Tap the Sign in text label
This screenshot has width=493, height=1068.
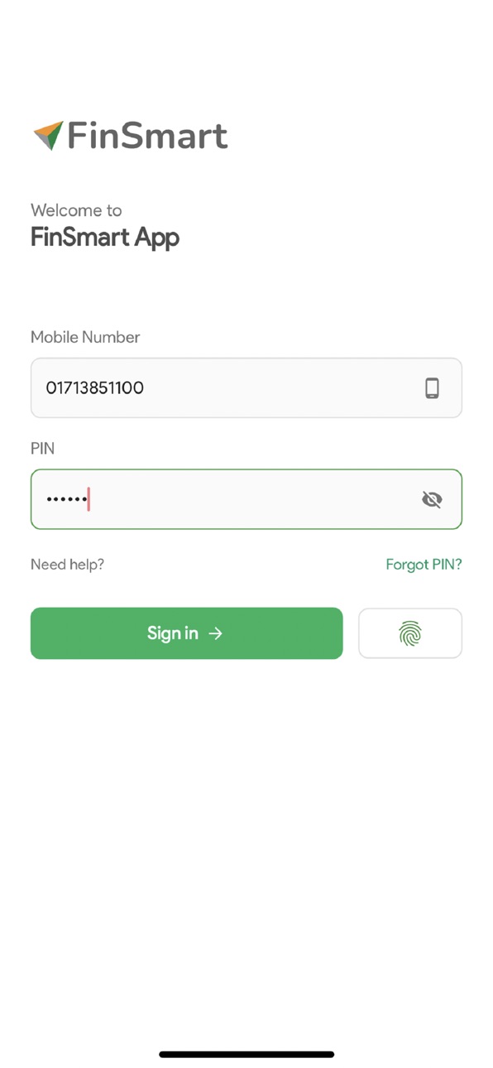172,633
